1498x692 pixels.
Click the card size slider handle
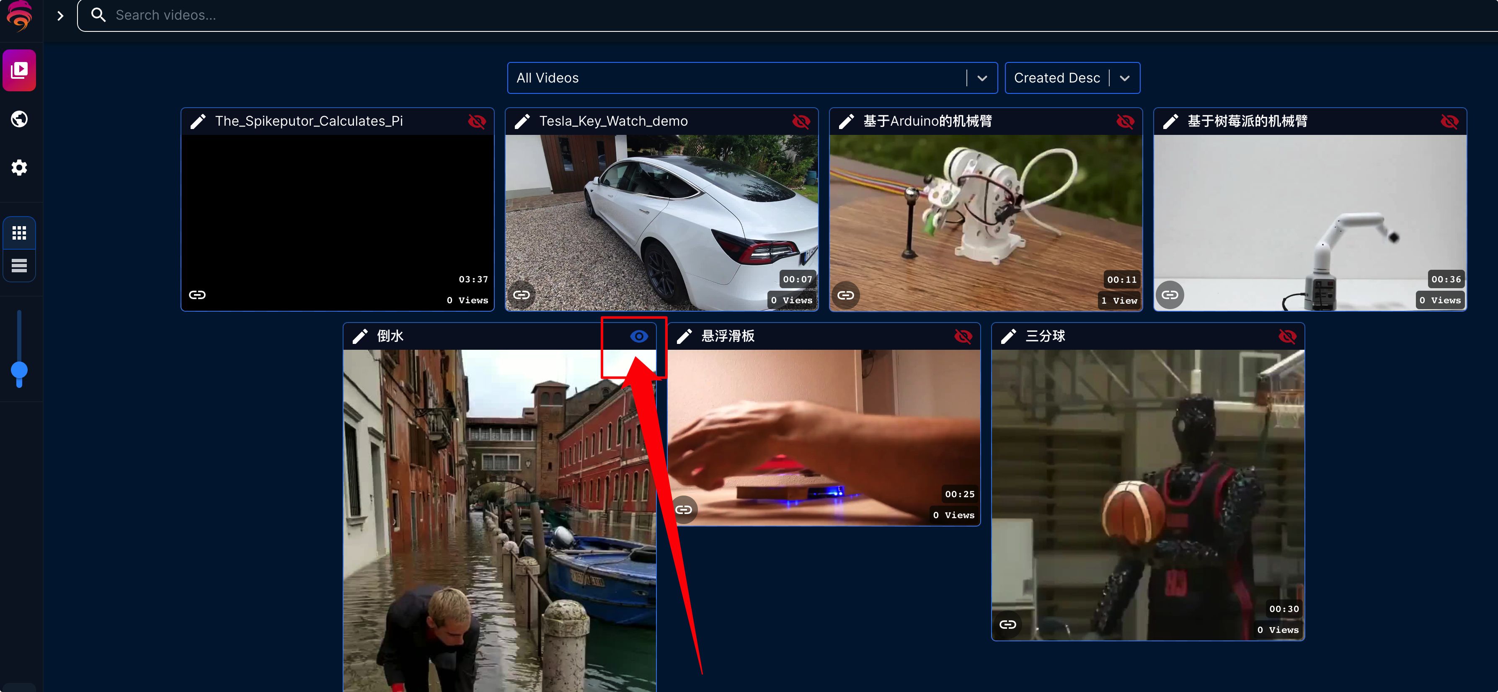[19, 370]
